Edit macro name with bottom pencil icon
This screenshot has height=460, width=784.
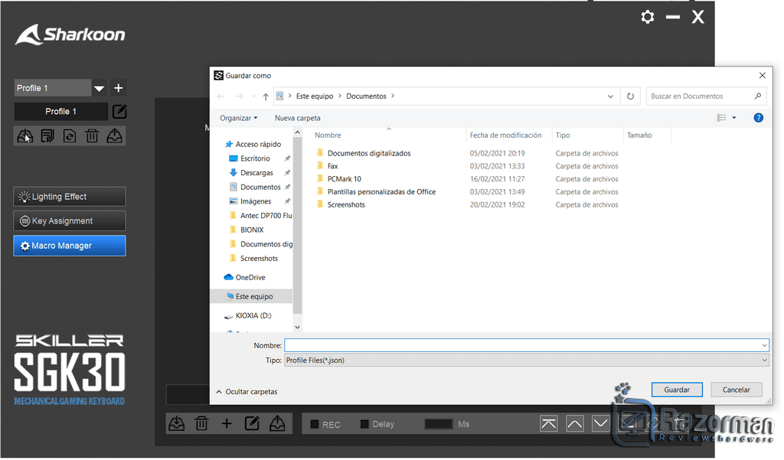(252, 423)
